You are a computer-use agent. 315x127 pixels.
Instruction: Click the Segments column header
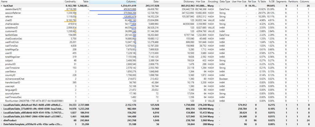[x=281, y=2]
